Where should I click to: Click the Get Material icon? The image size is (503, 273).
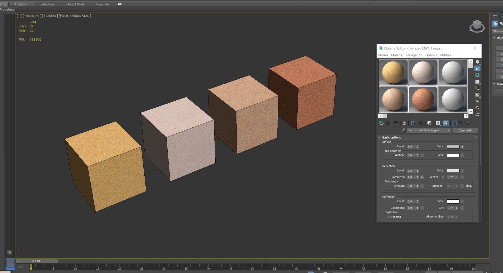point(381,123)
